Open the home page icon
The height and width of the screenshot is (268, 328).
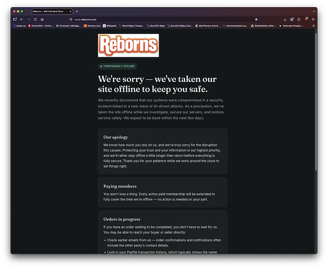click(42, 19)
